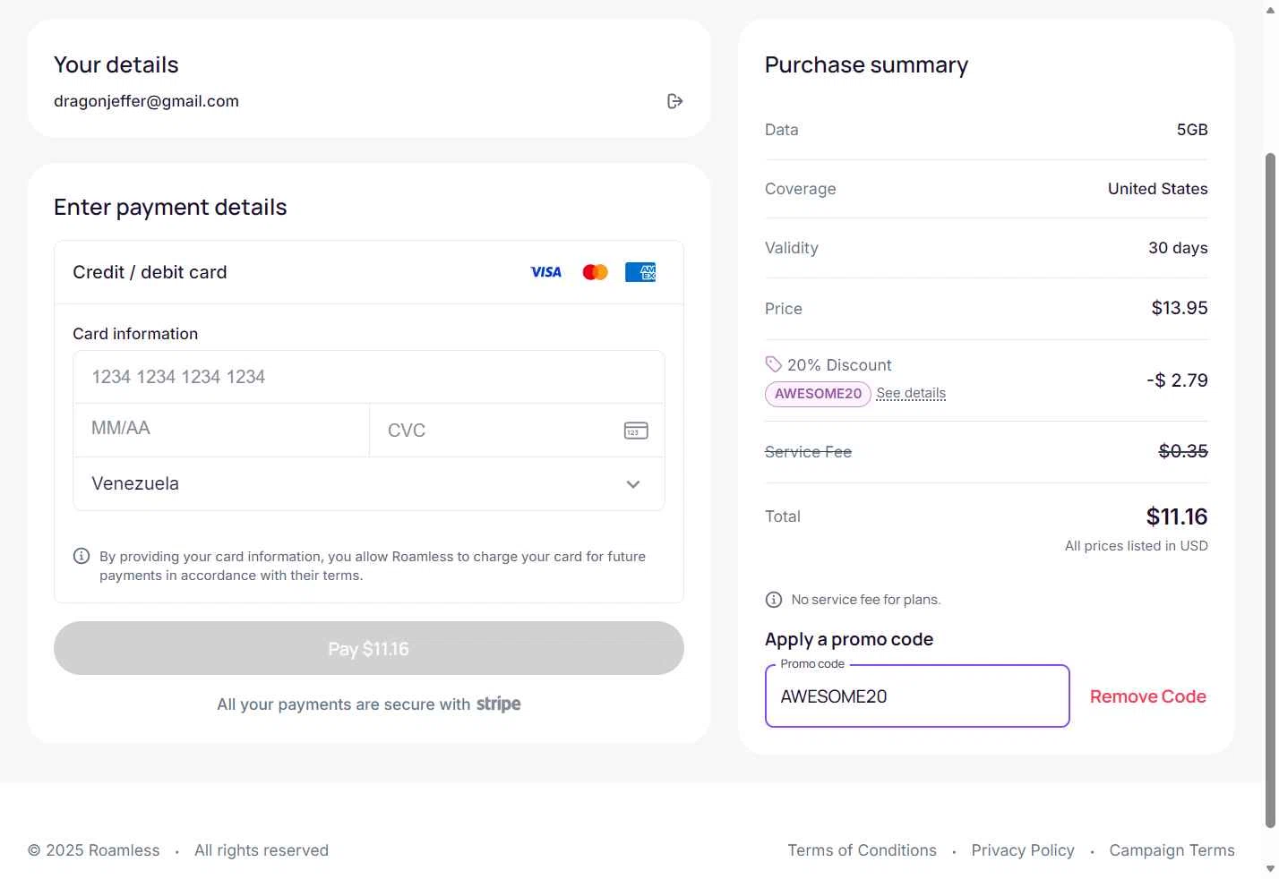Click the scrollbar down arrow

pyautogui.click(x=1270, y=869)
